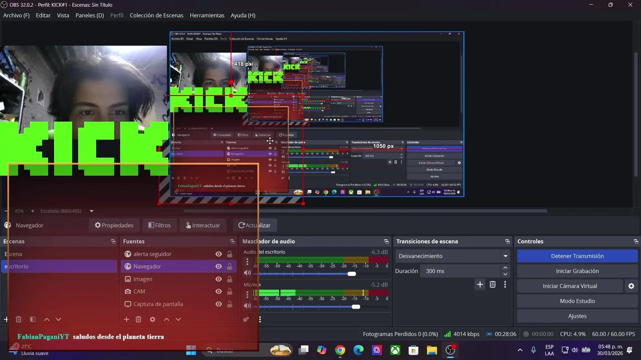This screenshot has height=360, width=641.
Task: Open File Explorer from the taskbar
Action: click(x=432, y=350)
